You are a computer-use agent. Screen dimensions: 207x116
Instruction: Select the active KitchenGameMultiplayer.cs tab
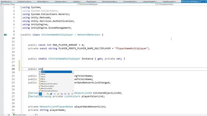[x=191, y=1]
